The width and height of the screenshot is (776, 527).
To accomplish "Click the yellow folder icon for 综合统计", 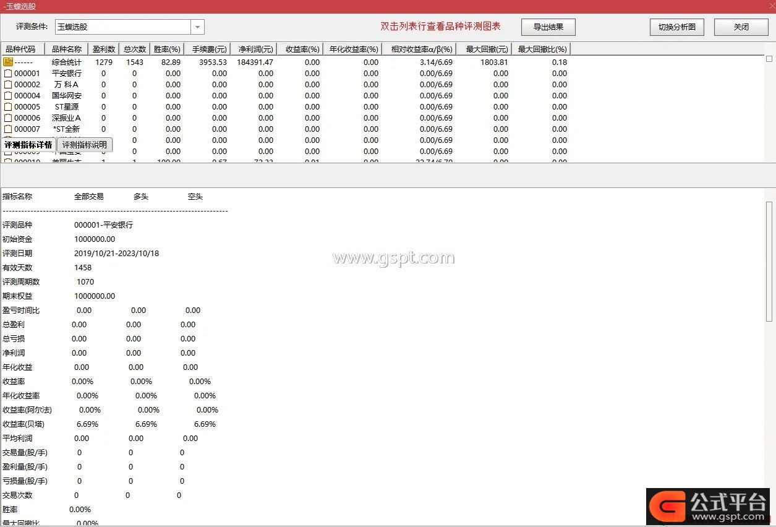I will pyautogui.click(x=8, y=62).
